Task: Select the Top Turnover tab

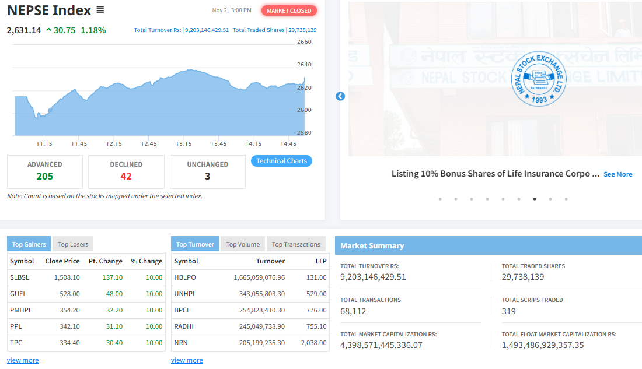Action: click(x=195, y=244)
